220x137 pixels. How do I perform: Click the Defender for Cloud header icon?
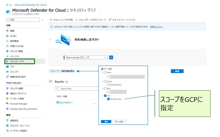[8, 12]
